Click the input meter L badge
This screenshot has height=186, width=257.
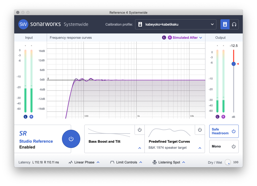[x=25, y=117]
